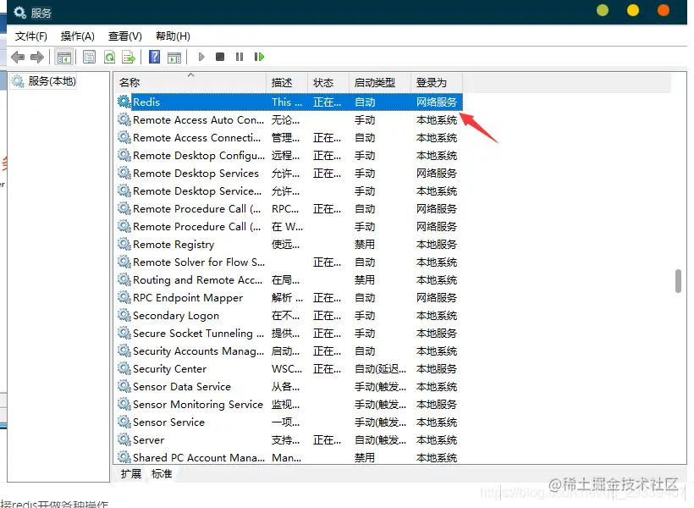Click the Export List toolbar icon
Viewport: 694px width, 508px height.
(x=129, y=57)
